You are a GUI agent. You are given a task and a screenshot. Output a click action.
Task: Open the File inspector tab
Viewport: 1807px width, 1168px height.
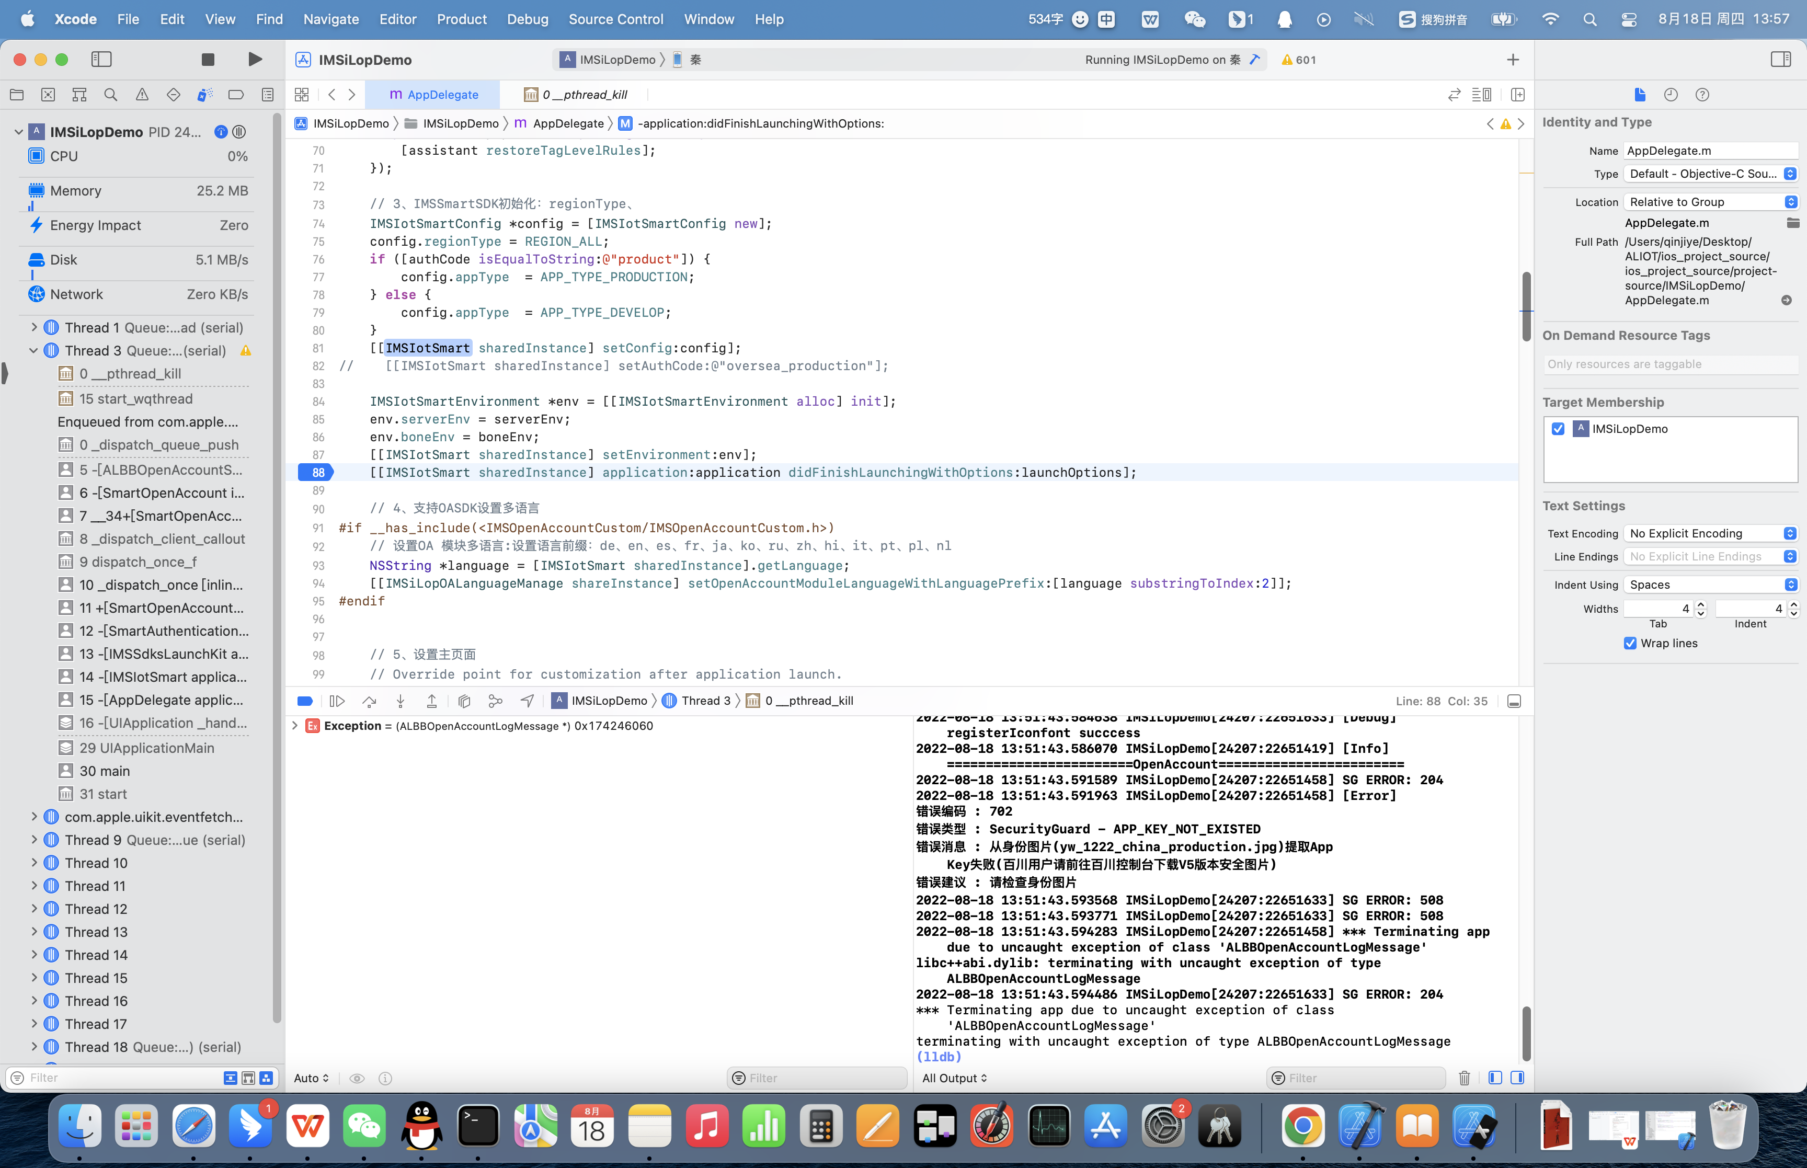click(x=1639, y=95)
